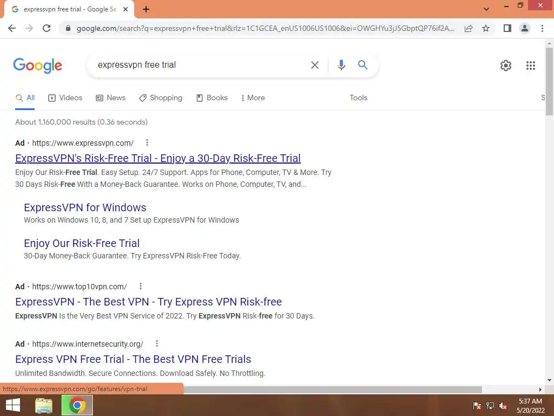
Task: Click the scroll-down arrow of the page
Action: [x=549, y=380]
